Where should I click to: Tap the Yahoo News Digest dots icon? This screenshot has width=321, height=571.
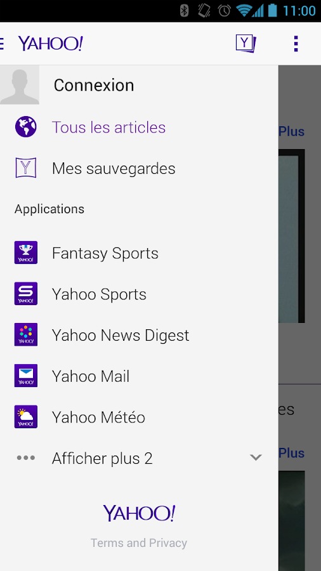pyautogui.click(x=26, y=334)
